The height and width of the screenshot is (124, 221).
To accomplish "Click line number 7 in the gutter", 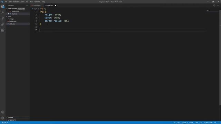I will coord(36,30).
